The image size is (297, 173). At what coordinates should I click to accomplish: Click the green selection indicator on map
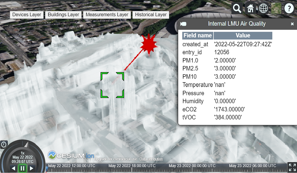pos(112,85)
